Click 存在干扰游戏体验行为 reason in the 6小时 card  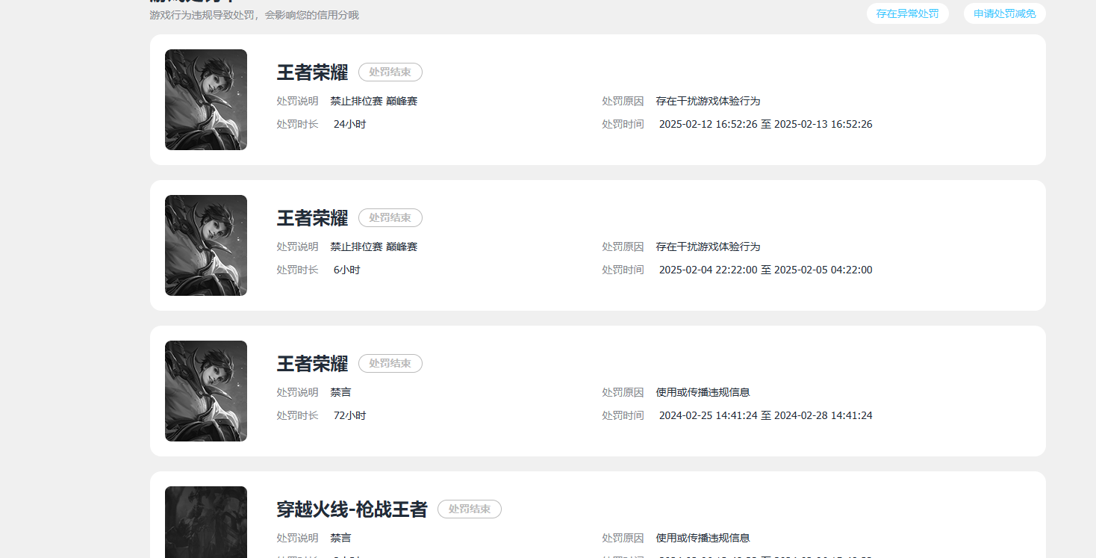click(x=709, y=247)
